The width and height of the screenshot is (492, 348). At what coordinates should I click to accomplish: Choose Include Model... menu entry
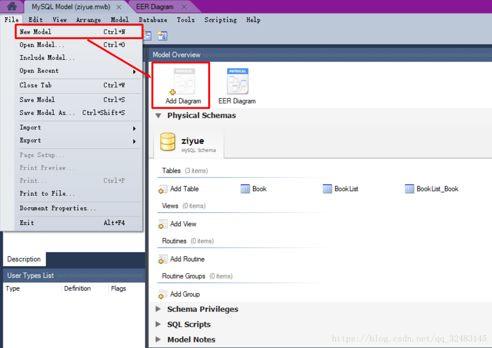[x=78, y=58]
